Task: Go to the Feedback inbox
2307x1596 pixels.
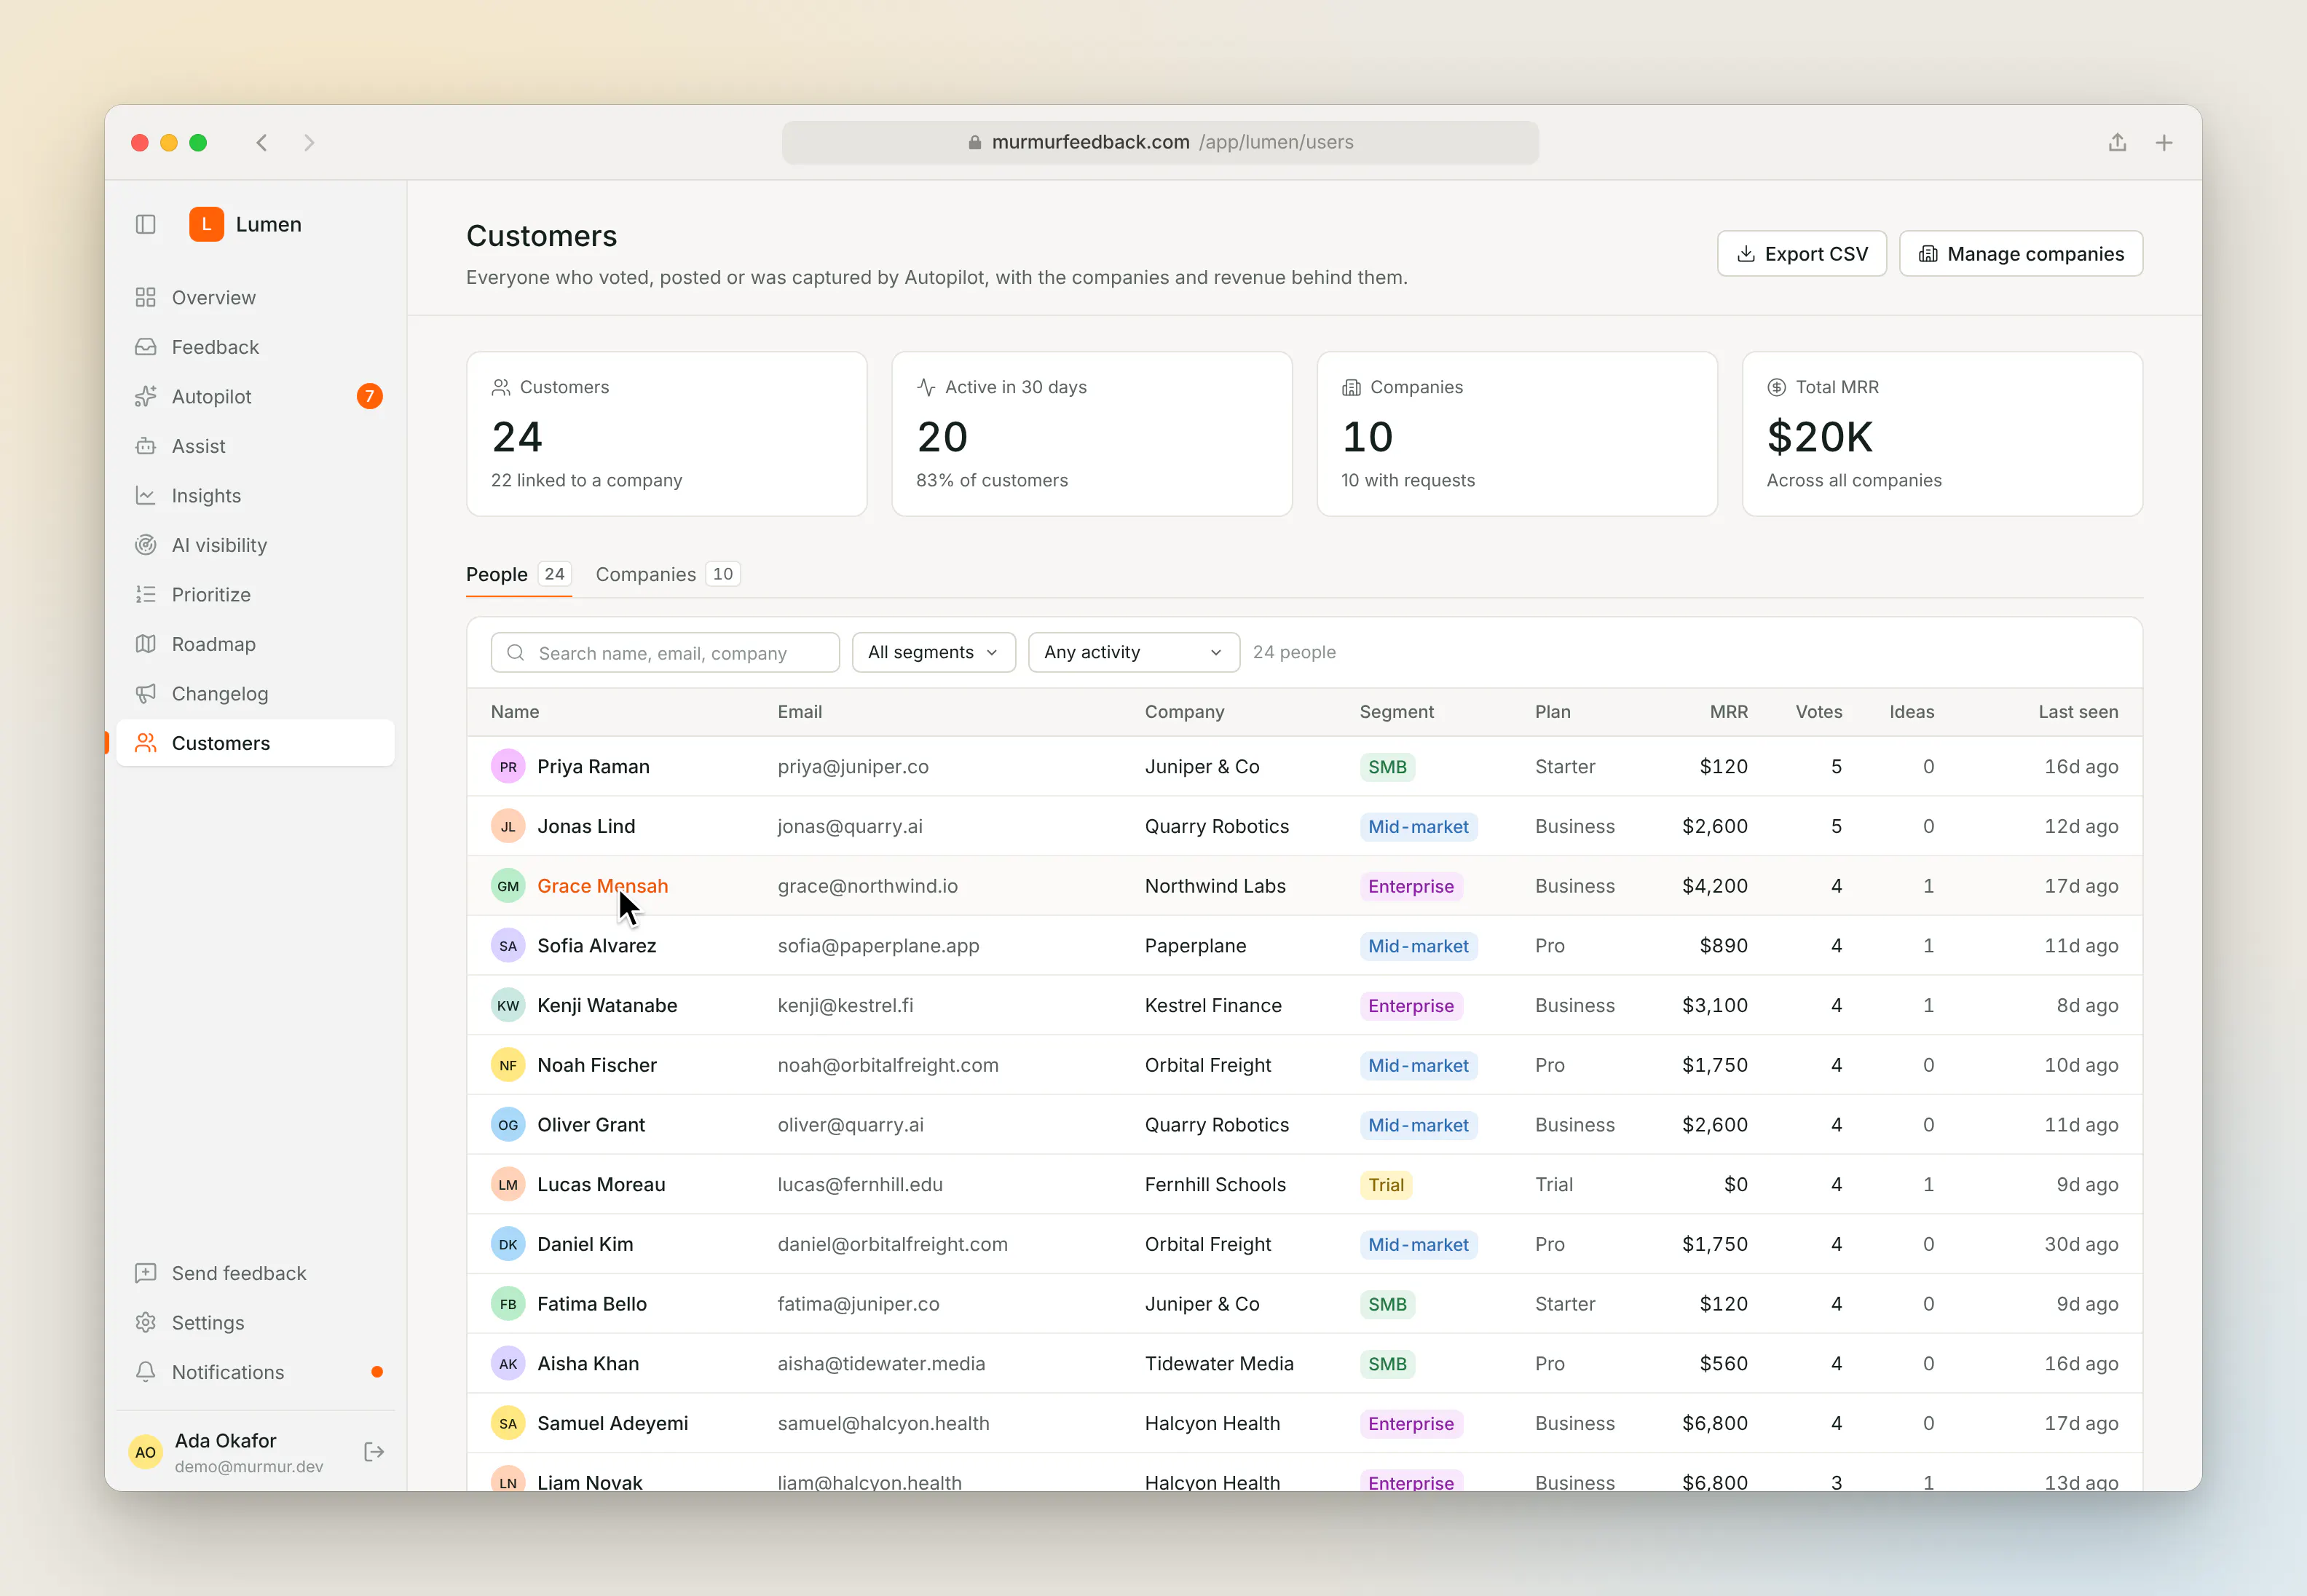Action: pos(255,347)
